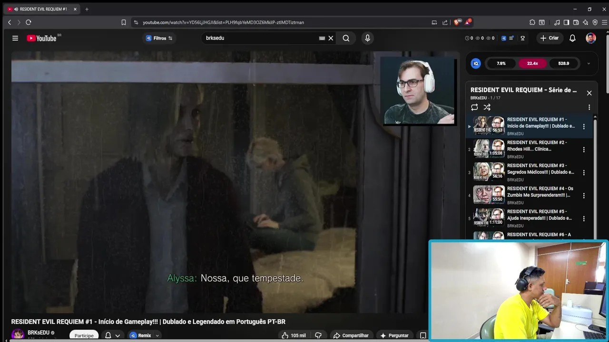Image resolution: width=609 pixels, height=342 pixels.
Task: Toggle playlist shuffle
Action: tap(487, 107)
